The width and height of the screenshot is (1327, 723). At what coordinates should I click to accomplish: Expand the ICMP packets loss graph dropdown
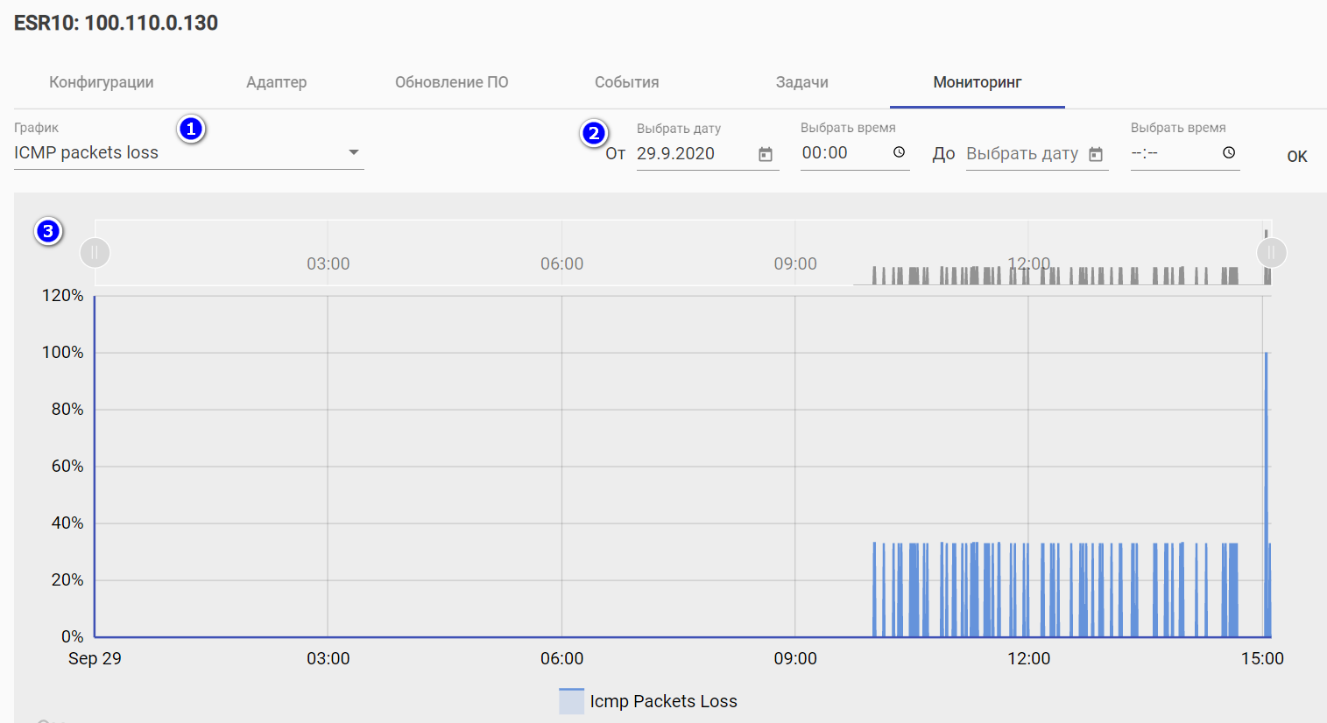click(x=354, y=152)
